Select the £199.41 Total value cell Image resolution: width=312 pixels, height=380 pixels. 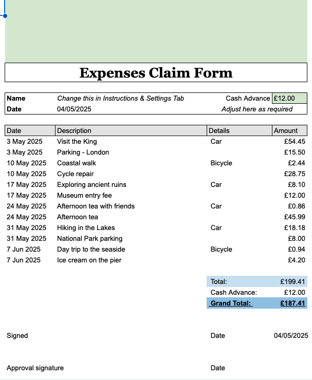pyautogui.click(x=292, y=281)
